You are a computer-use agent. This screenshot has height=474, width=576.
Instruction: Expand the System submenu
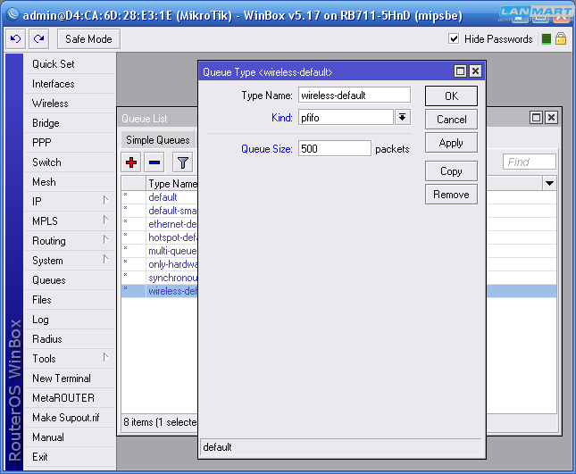[105, 260]
